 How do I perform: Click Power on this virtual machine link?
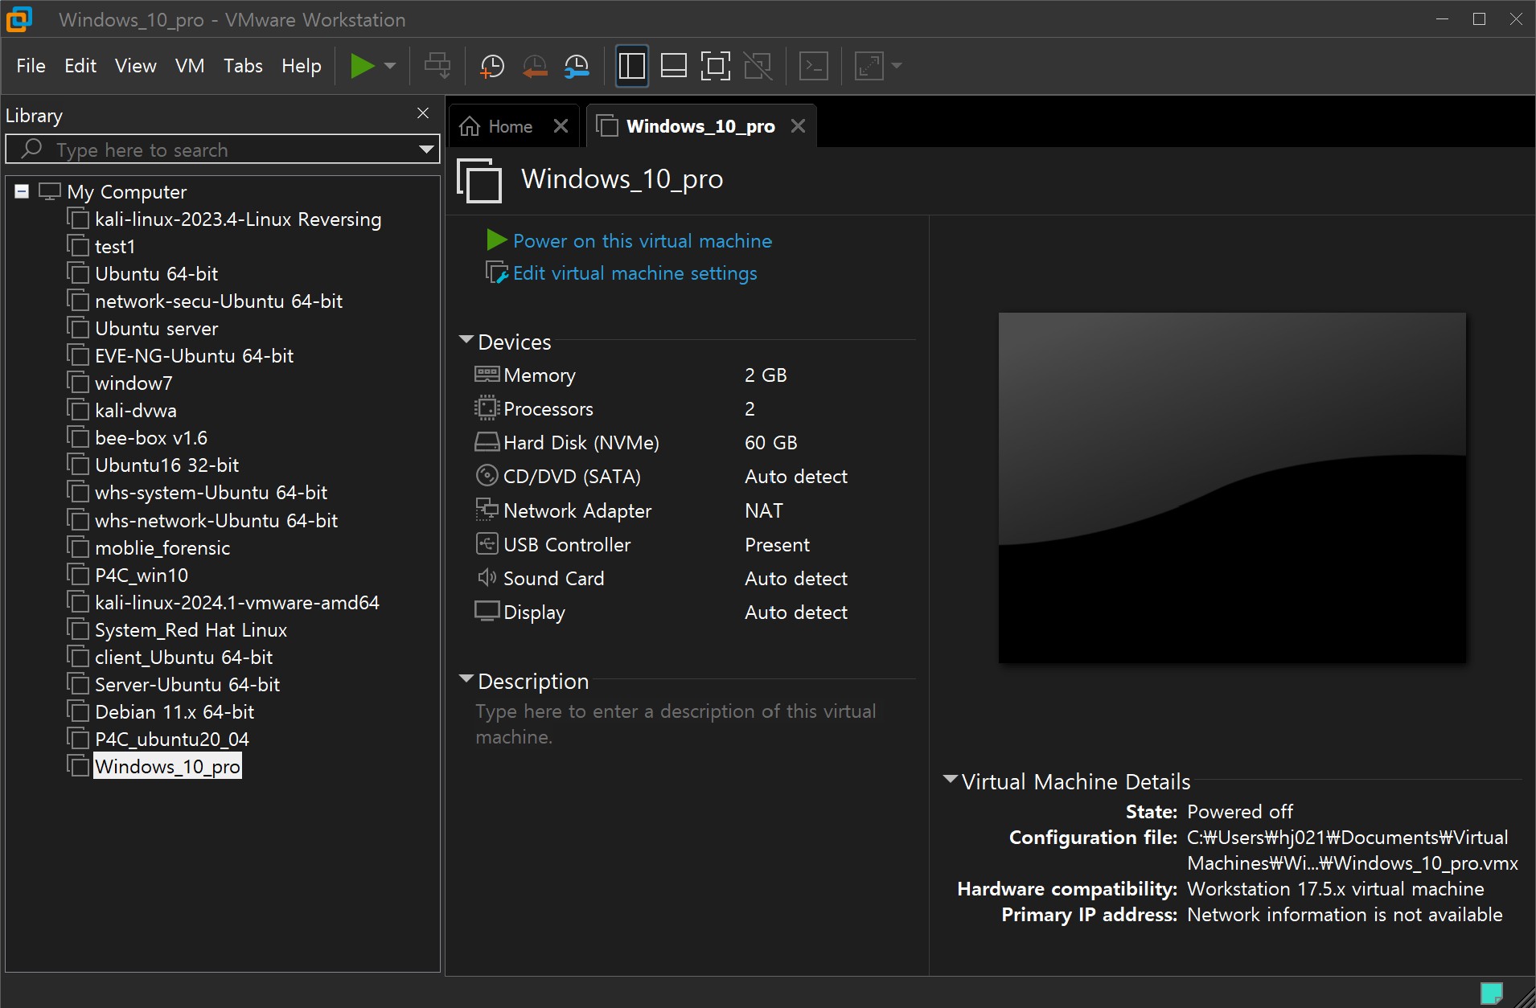[642, 240]
